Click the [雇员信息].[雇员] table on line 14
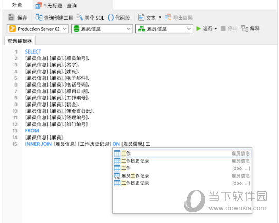This screenshot has height=223, width=279. pyautogui.click(x=44, y=137)
